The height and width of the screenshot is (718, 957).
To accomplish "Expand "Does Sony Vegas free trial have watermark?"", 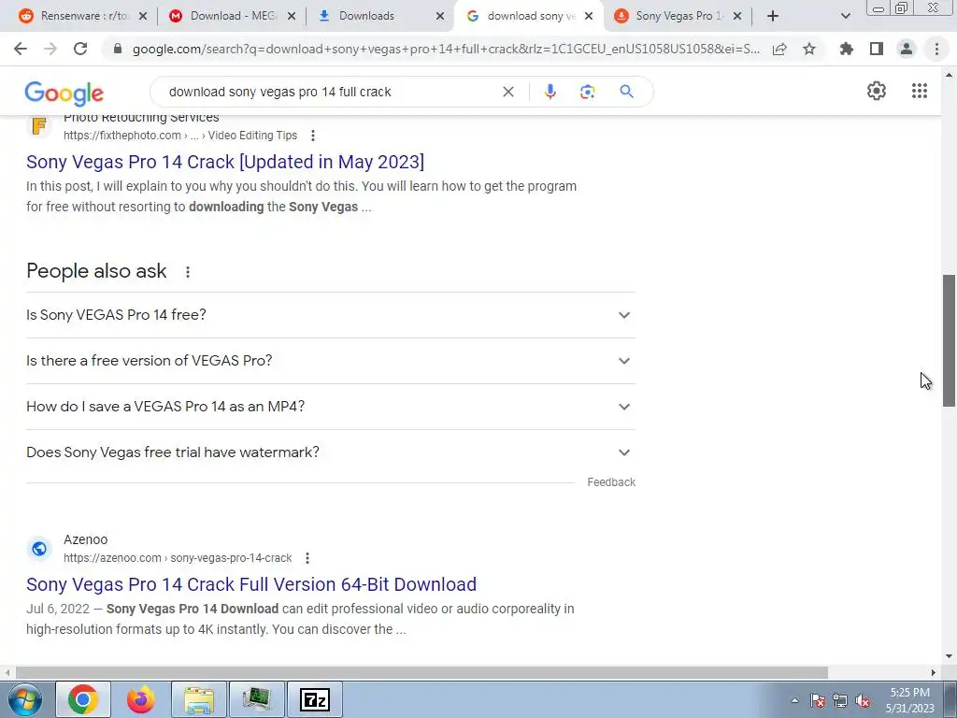I will 331,452.
